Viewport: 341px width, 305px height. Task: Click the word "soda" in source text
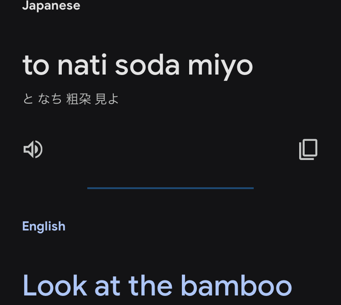pos(147,65)
